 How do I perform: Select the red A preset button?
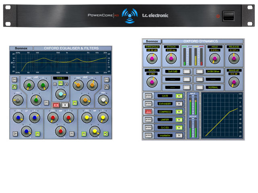point(56,105)
